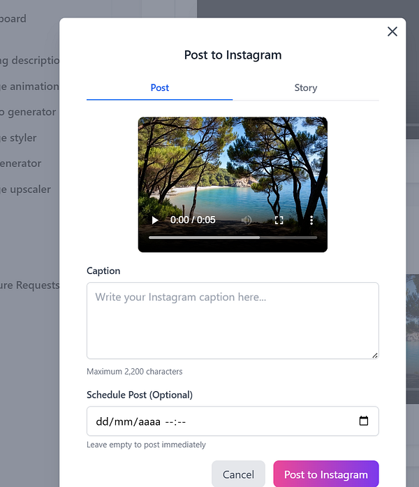Open the video in fullscreen
This screenshot has height=487, width=419.
coord(279,220)
